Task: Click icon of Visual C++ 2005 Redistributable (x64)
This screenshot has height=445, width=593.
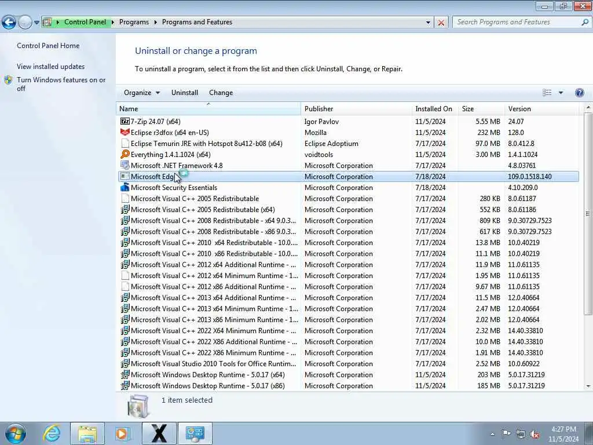Action: [x=125, y=209]
